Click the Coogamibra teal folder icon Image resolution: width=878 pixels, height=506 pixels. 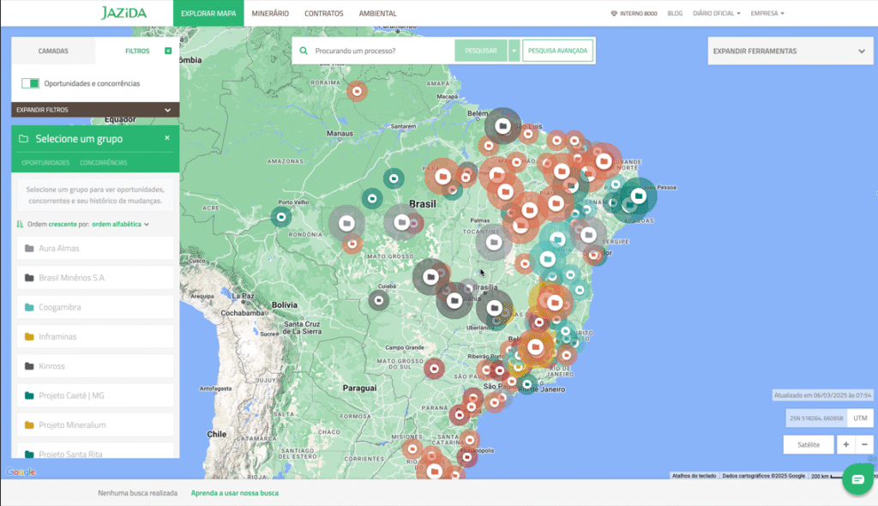[29, 307]
